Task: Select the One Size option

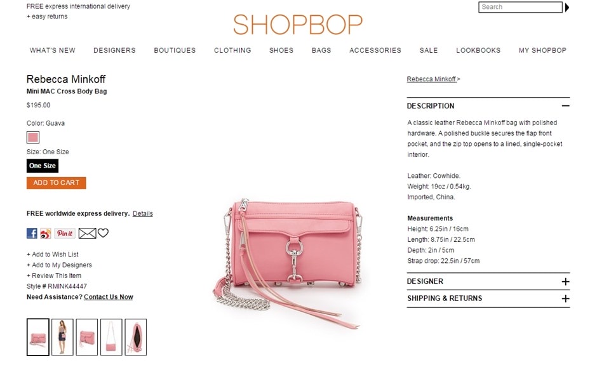Action: [x=43, y=166]
